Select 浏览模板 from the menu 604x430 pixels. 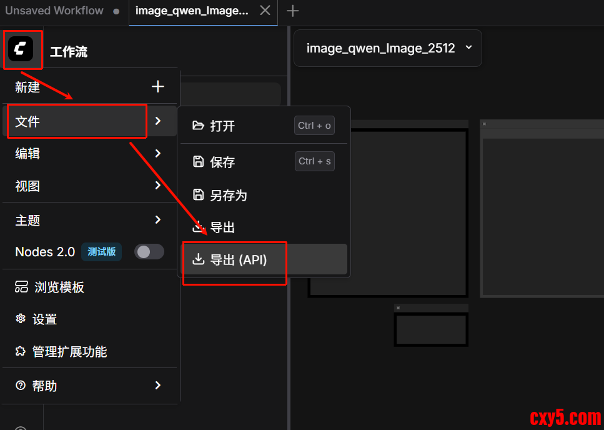pyautogui.click(x=89, y=287)
